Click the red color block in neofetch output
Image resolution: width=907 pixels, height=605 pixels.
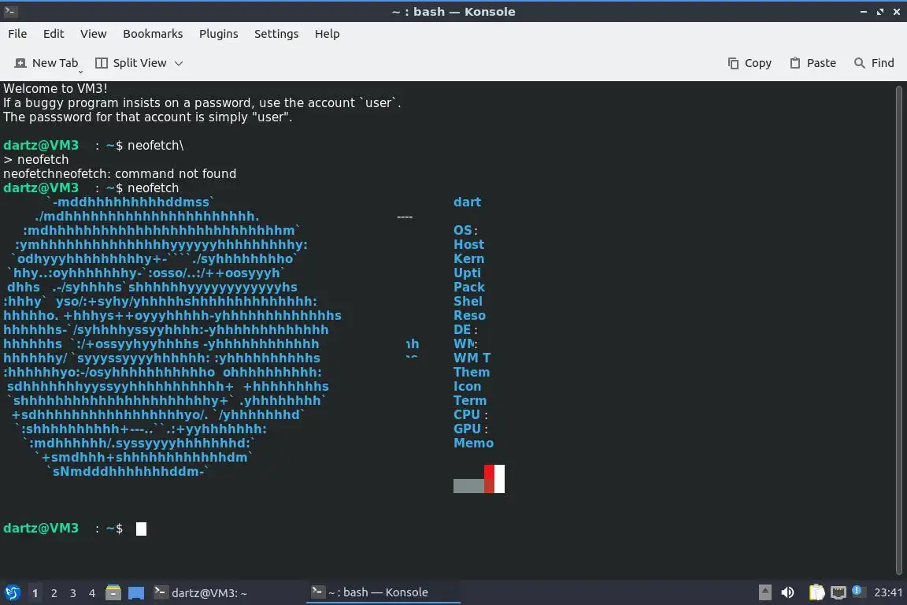[x=490, y=479]
